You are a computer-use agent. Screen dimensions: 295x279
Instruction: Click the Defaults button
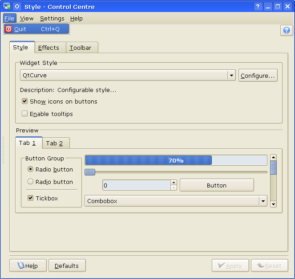67,266
